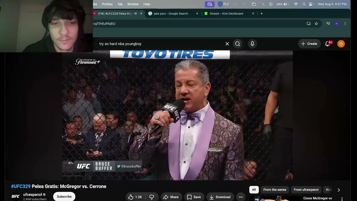Bookmark this page with the star

[x=316, y=24]
